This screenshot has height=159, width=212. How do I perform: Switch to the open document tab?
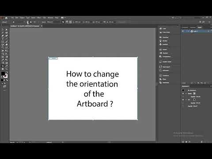click(x=25, y=26)
